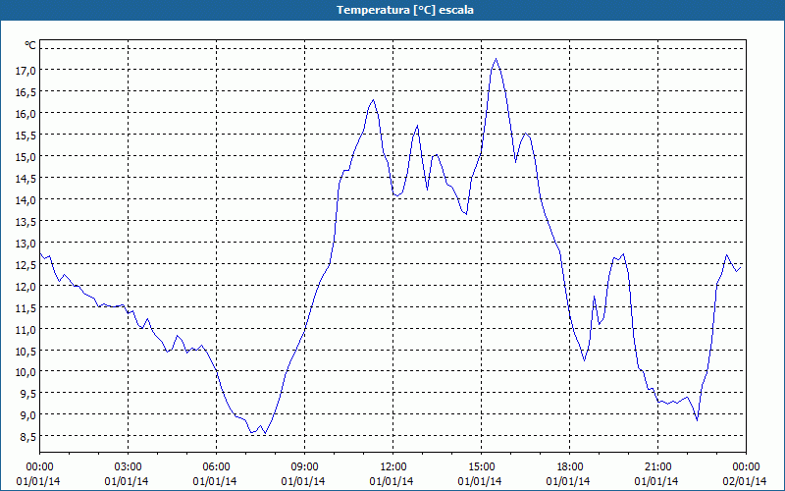785x491 pixels.
Task: Click the highest peak of the blue temperature curve
Action: coord(496,59)
